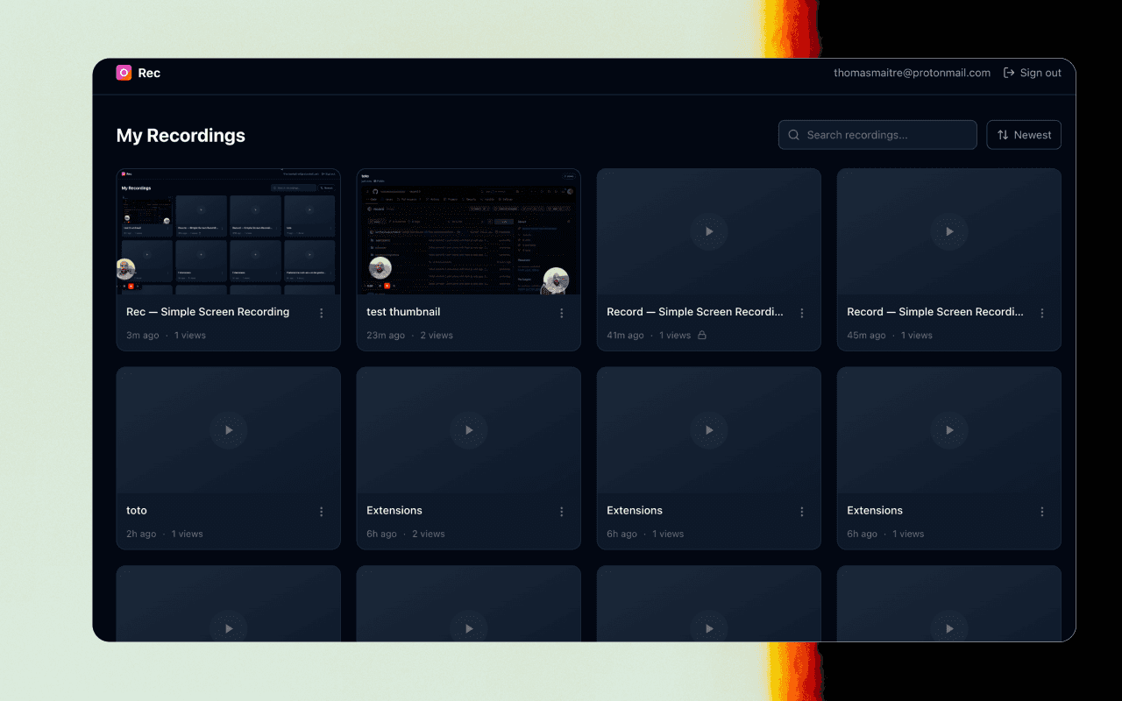Click the email thomasmaitre@protonmail.com
1122x701 pixels.
912,73
